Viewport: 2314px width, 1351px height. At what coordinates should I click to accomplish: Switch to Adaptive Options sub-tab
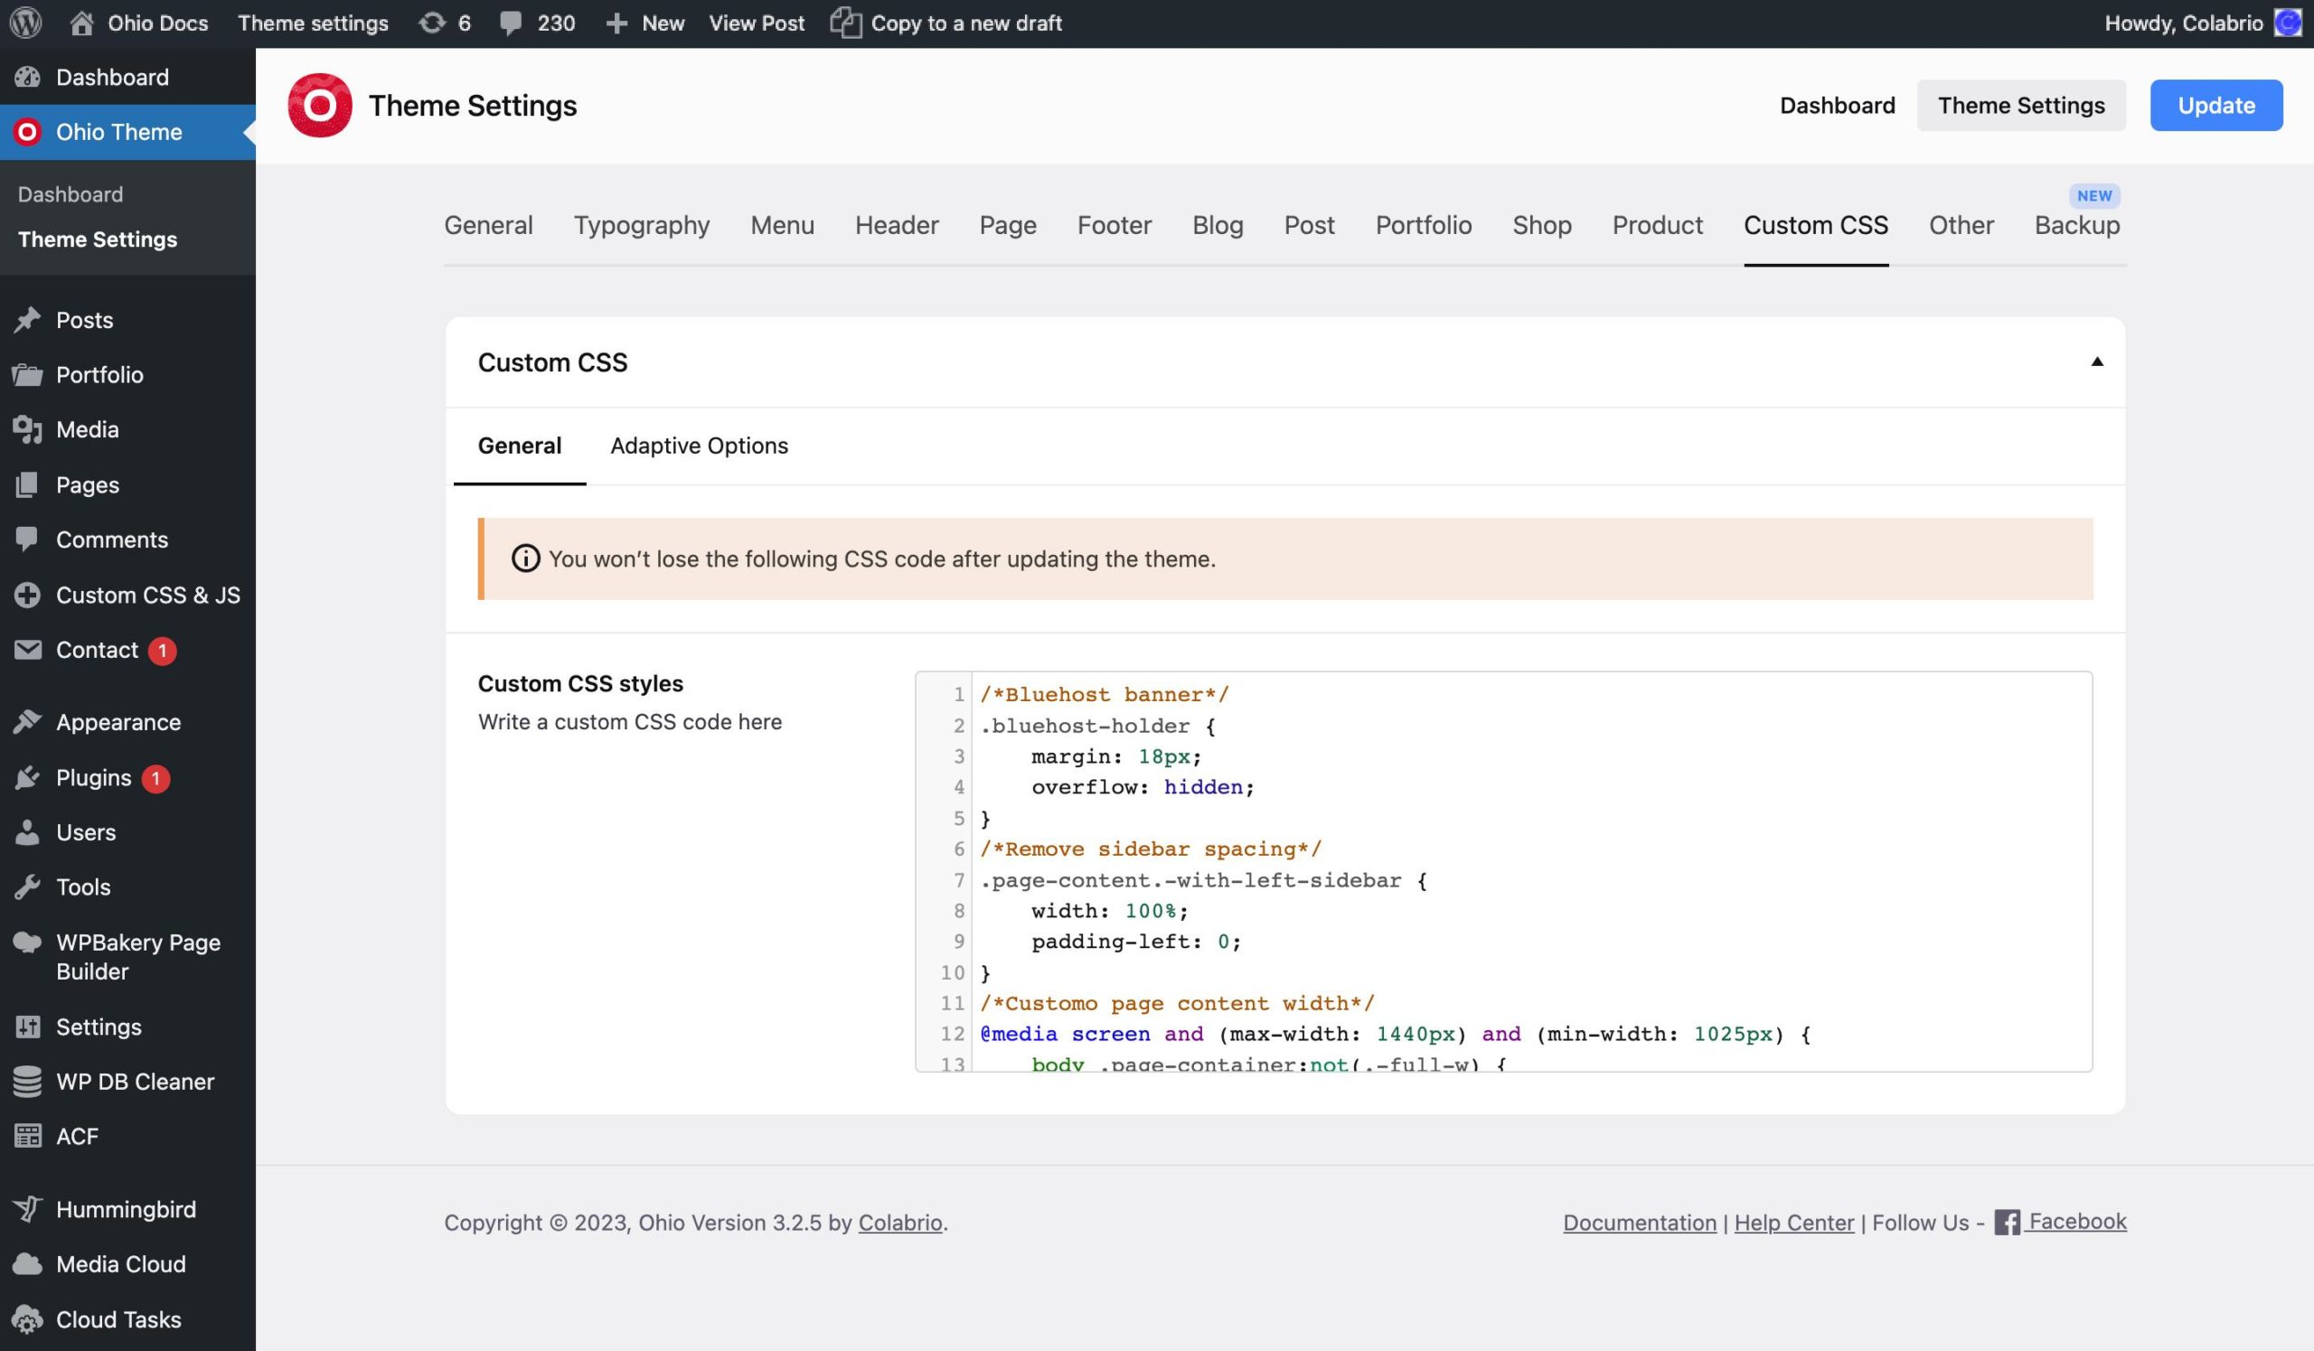click(699, 446)
